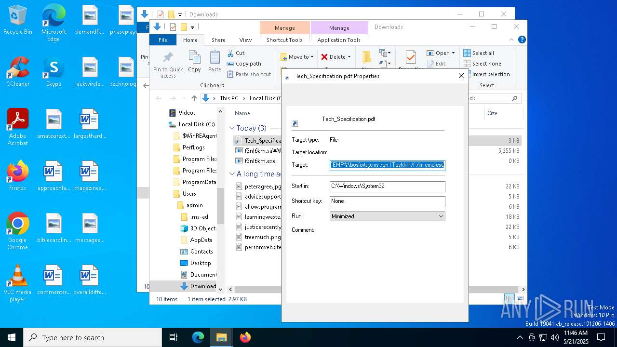Select the treemuch.png file
This screenshot has width=617, height=347.
pos(258,237)
